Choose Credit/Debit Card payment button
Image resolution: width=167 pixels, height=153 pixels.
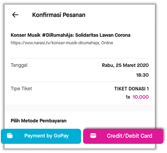pos(123,136)
